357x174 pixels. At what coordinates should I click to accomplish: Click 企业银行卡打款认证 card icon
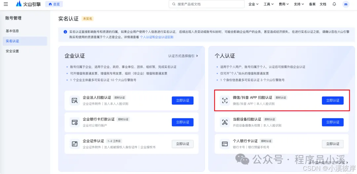click(75, 122)
